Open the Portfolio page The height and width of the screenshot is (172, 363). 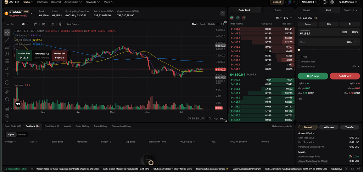point(43,2)
